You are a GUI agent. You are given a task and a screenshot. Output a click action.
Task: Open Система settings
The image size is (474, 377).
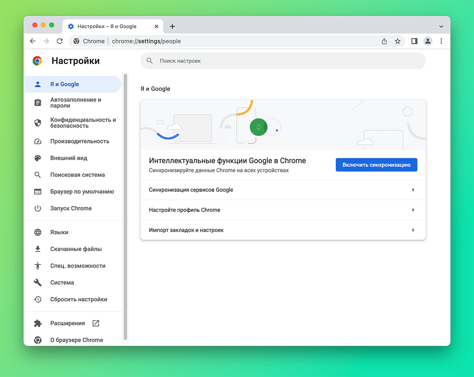coord(72,283)
